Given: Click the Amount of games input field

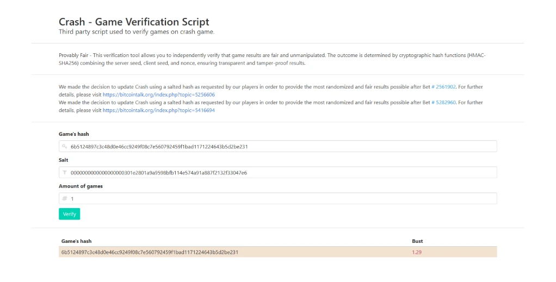Looking at the screenshot, I should click(x=277, y=198).
